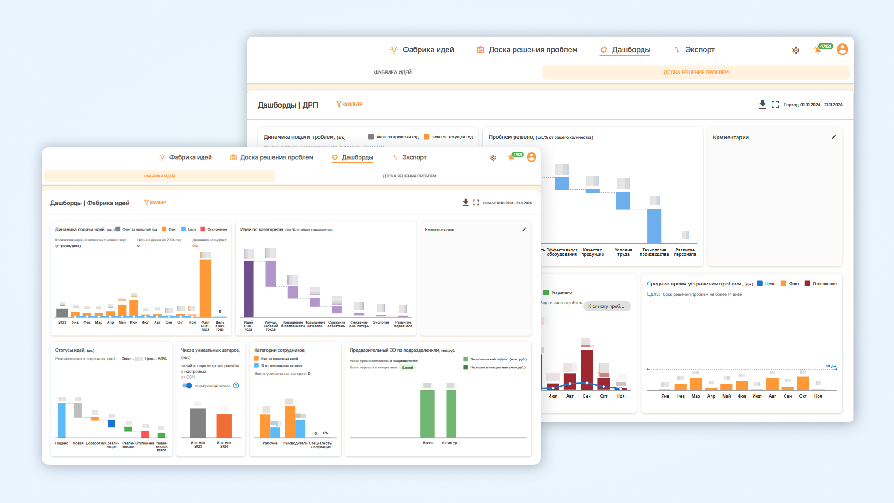Click Факт за прошлый год legend swatch, back window
The image size is (894, 503).
[x=371, y=137]
